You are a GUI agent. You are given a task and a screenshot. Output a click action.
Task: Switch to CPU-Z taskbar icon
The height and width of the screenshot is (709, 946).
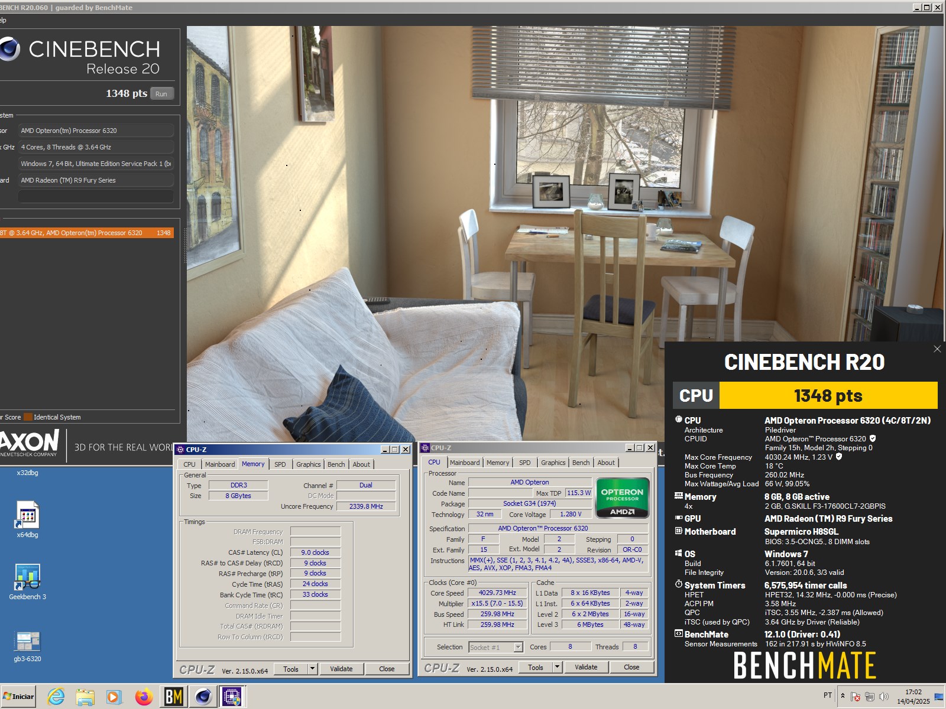pos(232,697)
